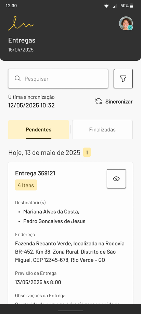View details of Entrega 369121 via eye icon
The width and height of the screenshot is (141, 314).
pyautogui.click(x=116, y=179)
